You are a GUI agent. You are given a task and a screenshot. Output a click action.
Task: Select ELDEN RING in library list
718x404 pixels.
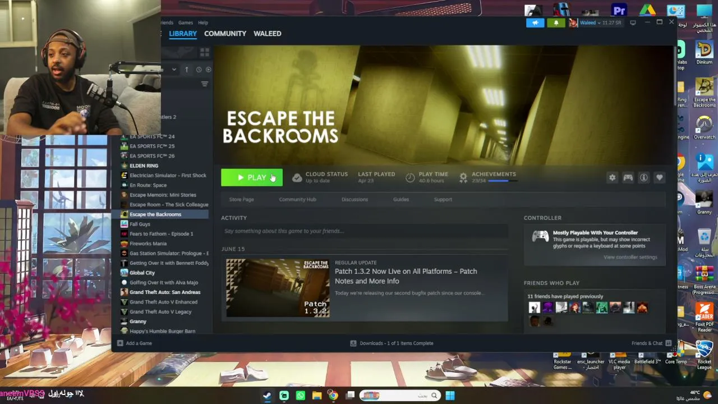tap(144, 166)
